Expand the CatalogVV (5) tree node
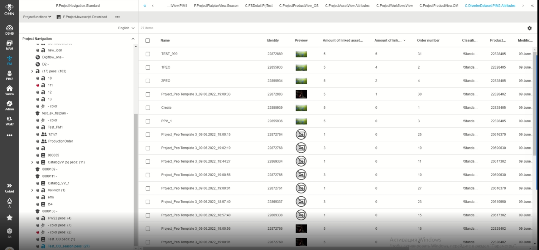The width and height of the screenshot is (539, 250). (32, 162)
